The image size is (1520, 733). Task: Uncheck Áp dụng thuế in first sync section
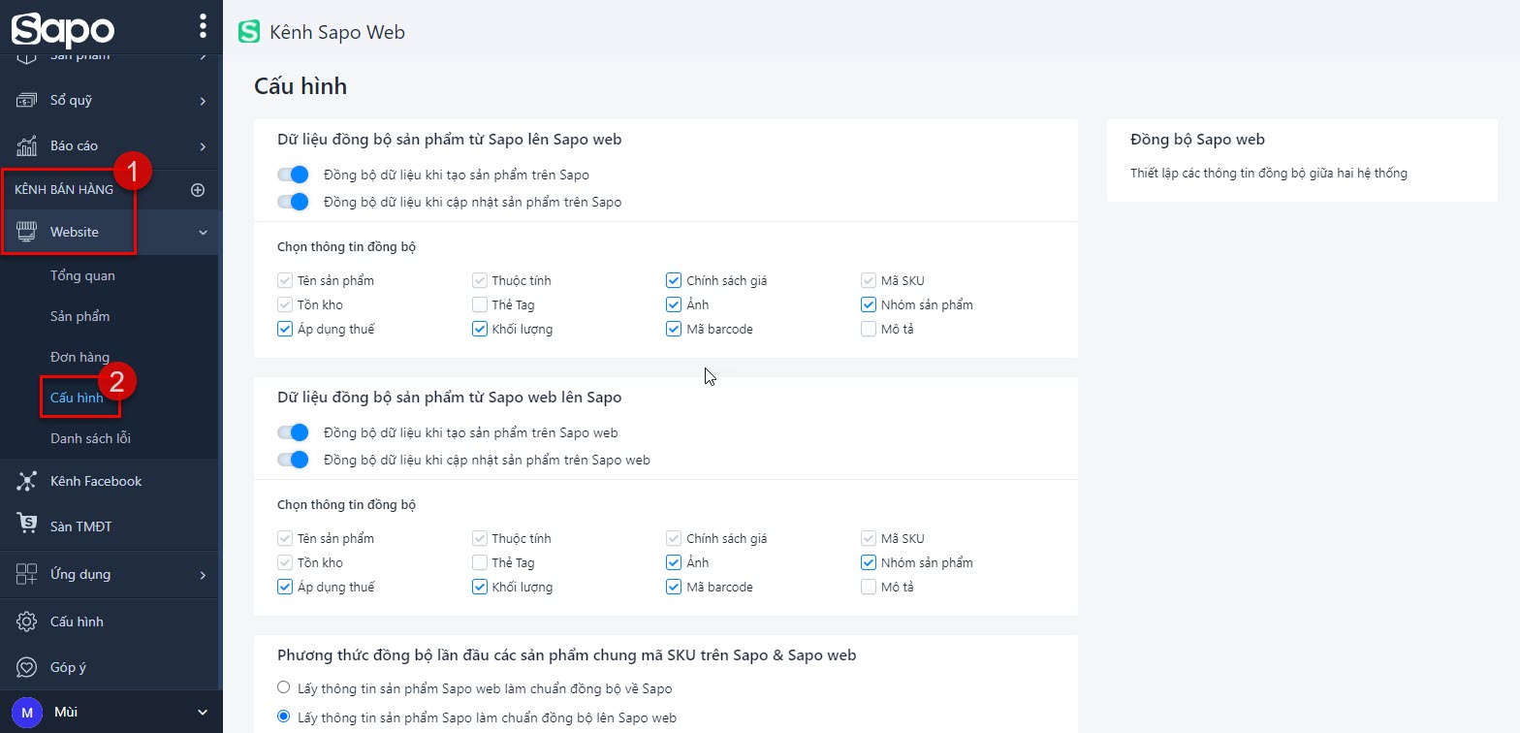click(x=285, y=329)
